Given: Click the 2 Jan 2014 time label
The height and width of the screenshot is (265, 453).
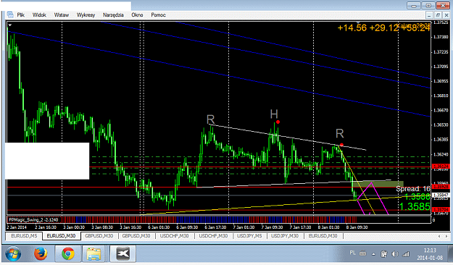Looking at the screenshot, I should 16,227.
